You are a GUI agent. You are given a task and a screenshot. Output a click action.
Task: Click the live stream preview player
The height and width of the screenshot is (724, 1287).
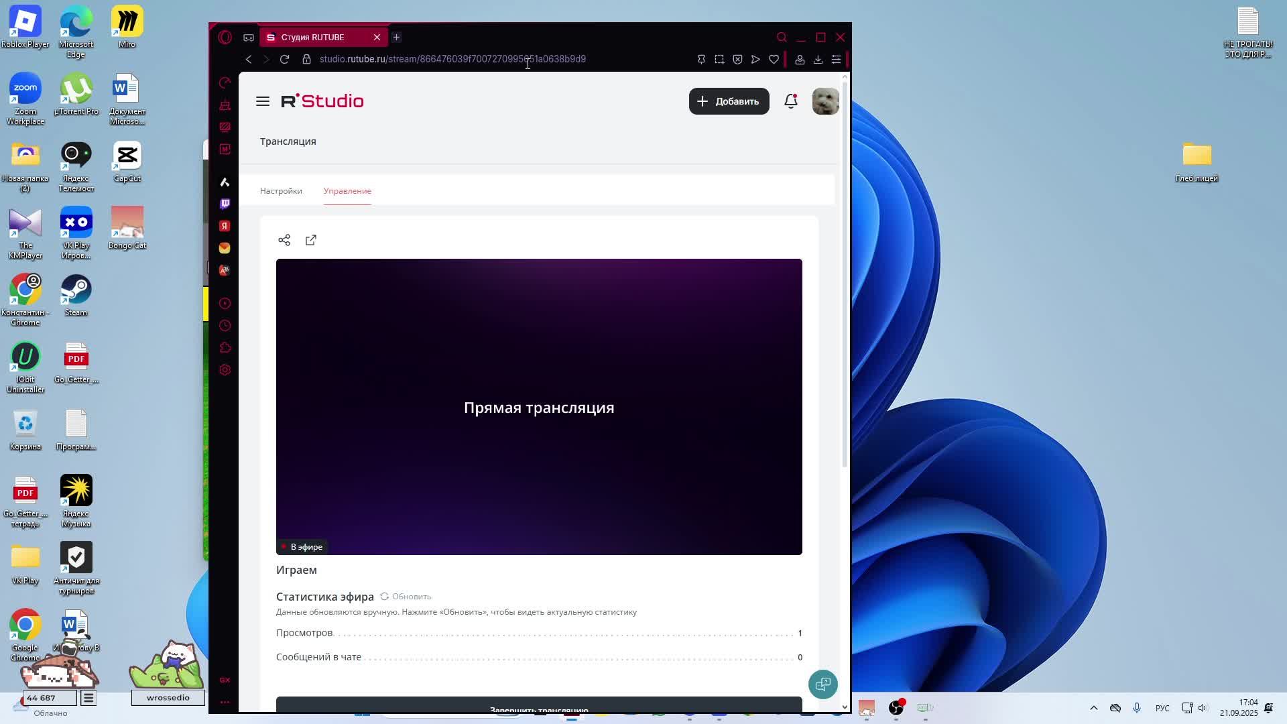tap(539, 407)
